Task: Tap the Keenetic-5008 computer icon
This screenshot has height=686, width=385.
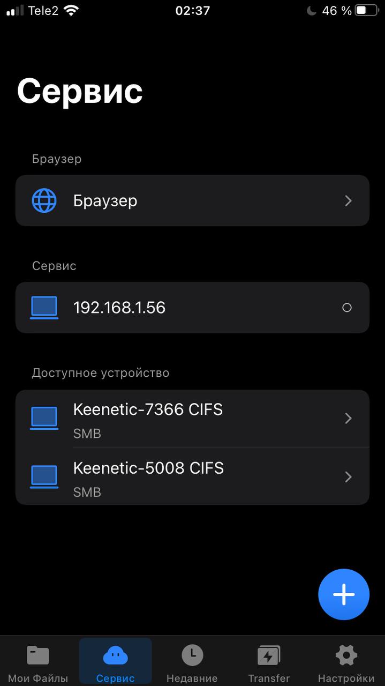Action: tap(44, 476)
